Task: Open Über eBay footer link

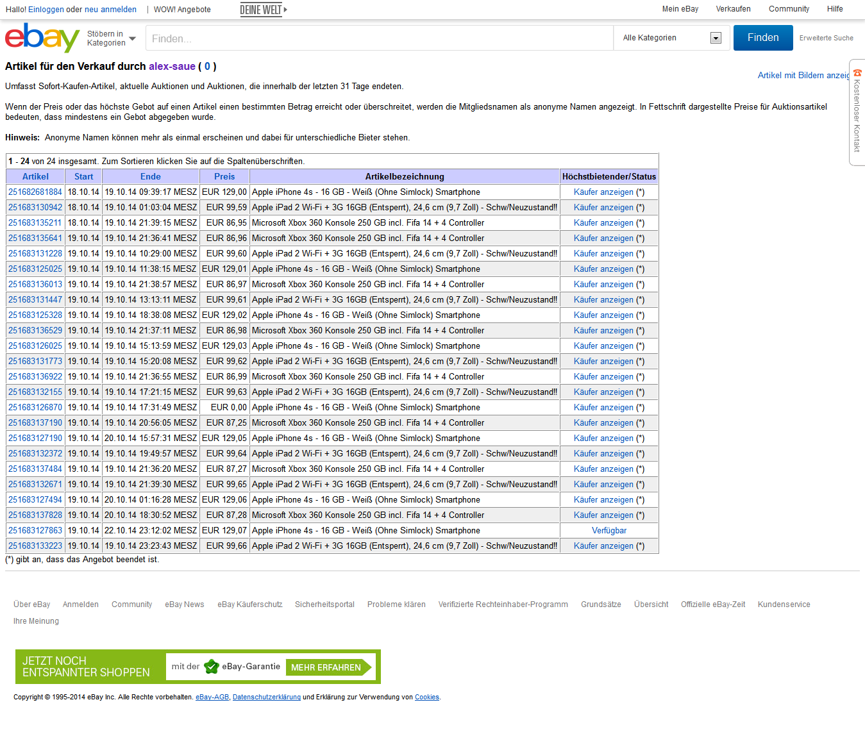Action: 32,605
